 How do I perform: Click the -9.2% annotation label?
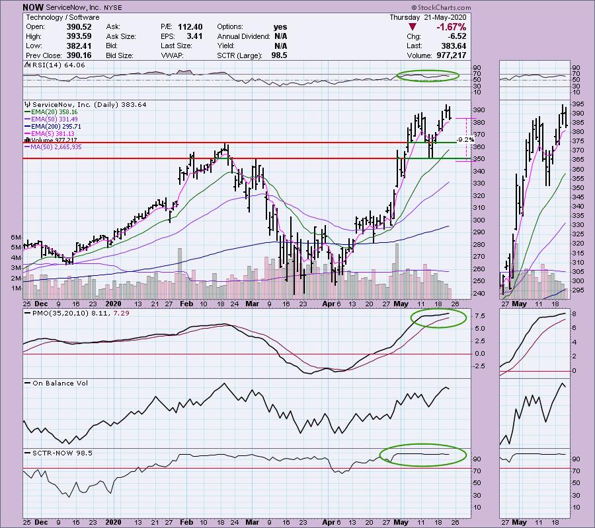coord(465,140)
